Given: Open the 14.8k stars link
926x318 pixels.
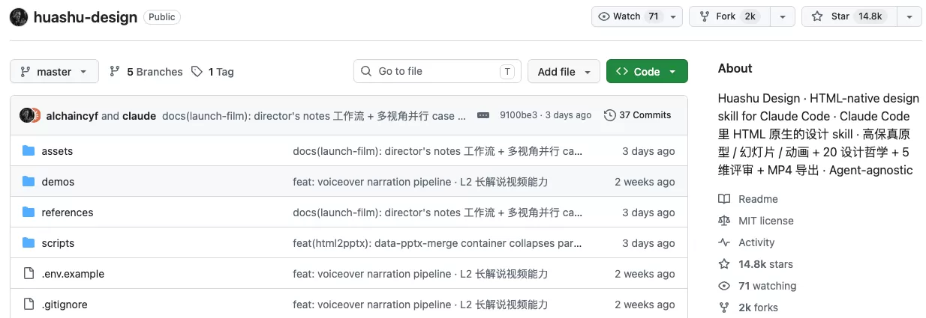Looking at the screenshot, I should [765, 264].
